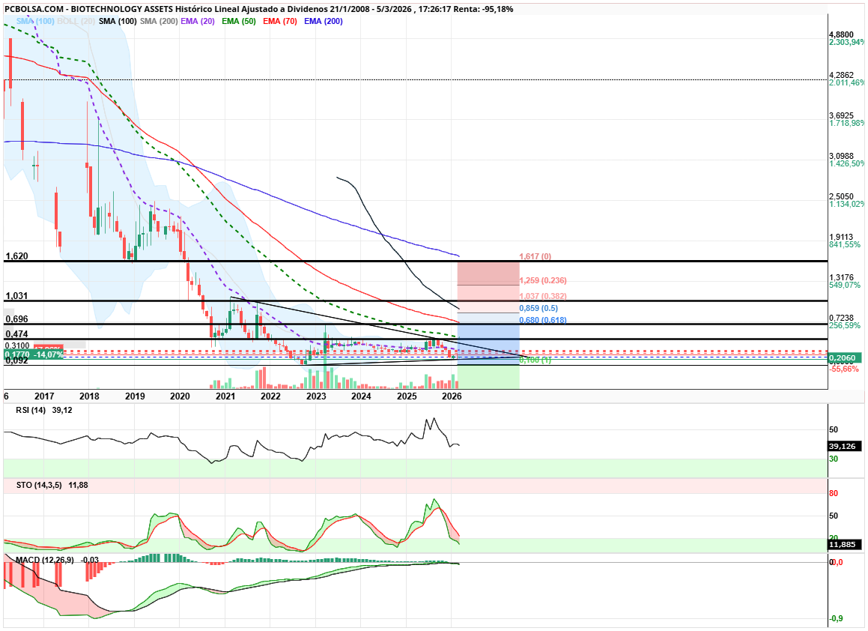Select the 1,620 horizontal resistance level label

[x=16, y=256]
